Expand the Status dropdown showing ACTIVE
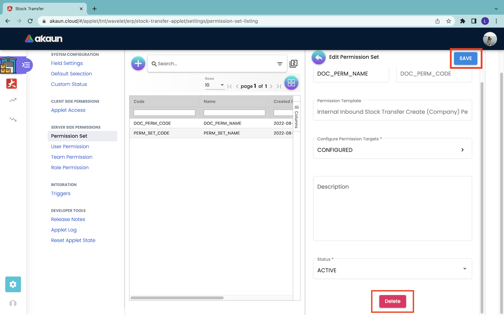 tap(464, 269)
